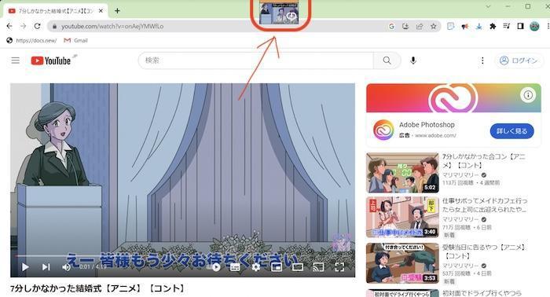Screen dimensions: 550x297
Task: Open the 初対面でドライブ行くやつら title
Action: coord(482,293)
